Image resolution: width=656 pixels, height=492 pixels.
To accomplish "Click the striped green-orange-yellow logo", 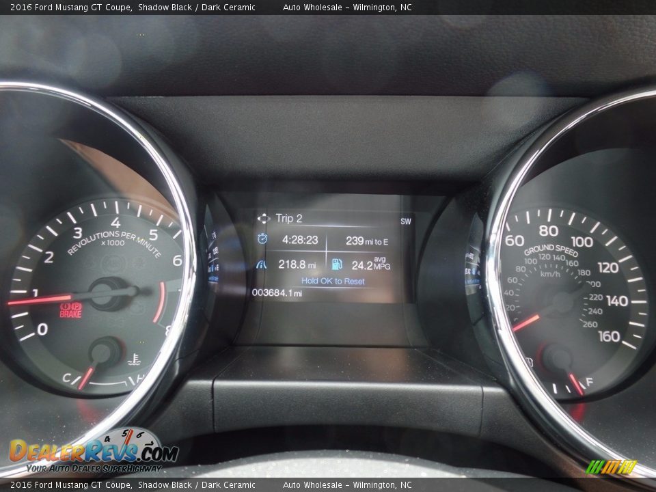I will [x=612, y=467].
